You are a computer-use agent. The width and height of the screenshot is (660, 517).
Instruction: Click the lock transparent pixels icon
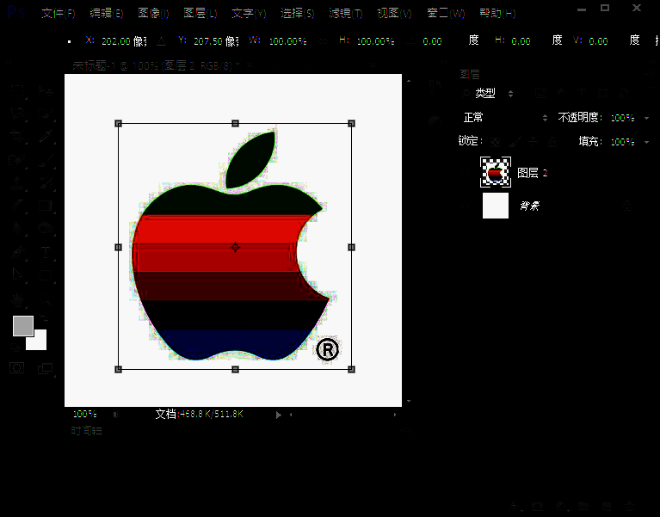[x=496, y=142]
